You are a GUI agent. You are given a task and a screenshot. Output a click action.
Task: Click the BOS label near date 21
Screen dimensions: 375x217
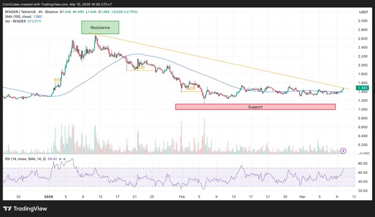(141, 68)
